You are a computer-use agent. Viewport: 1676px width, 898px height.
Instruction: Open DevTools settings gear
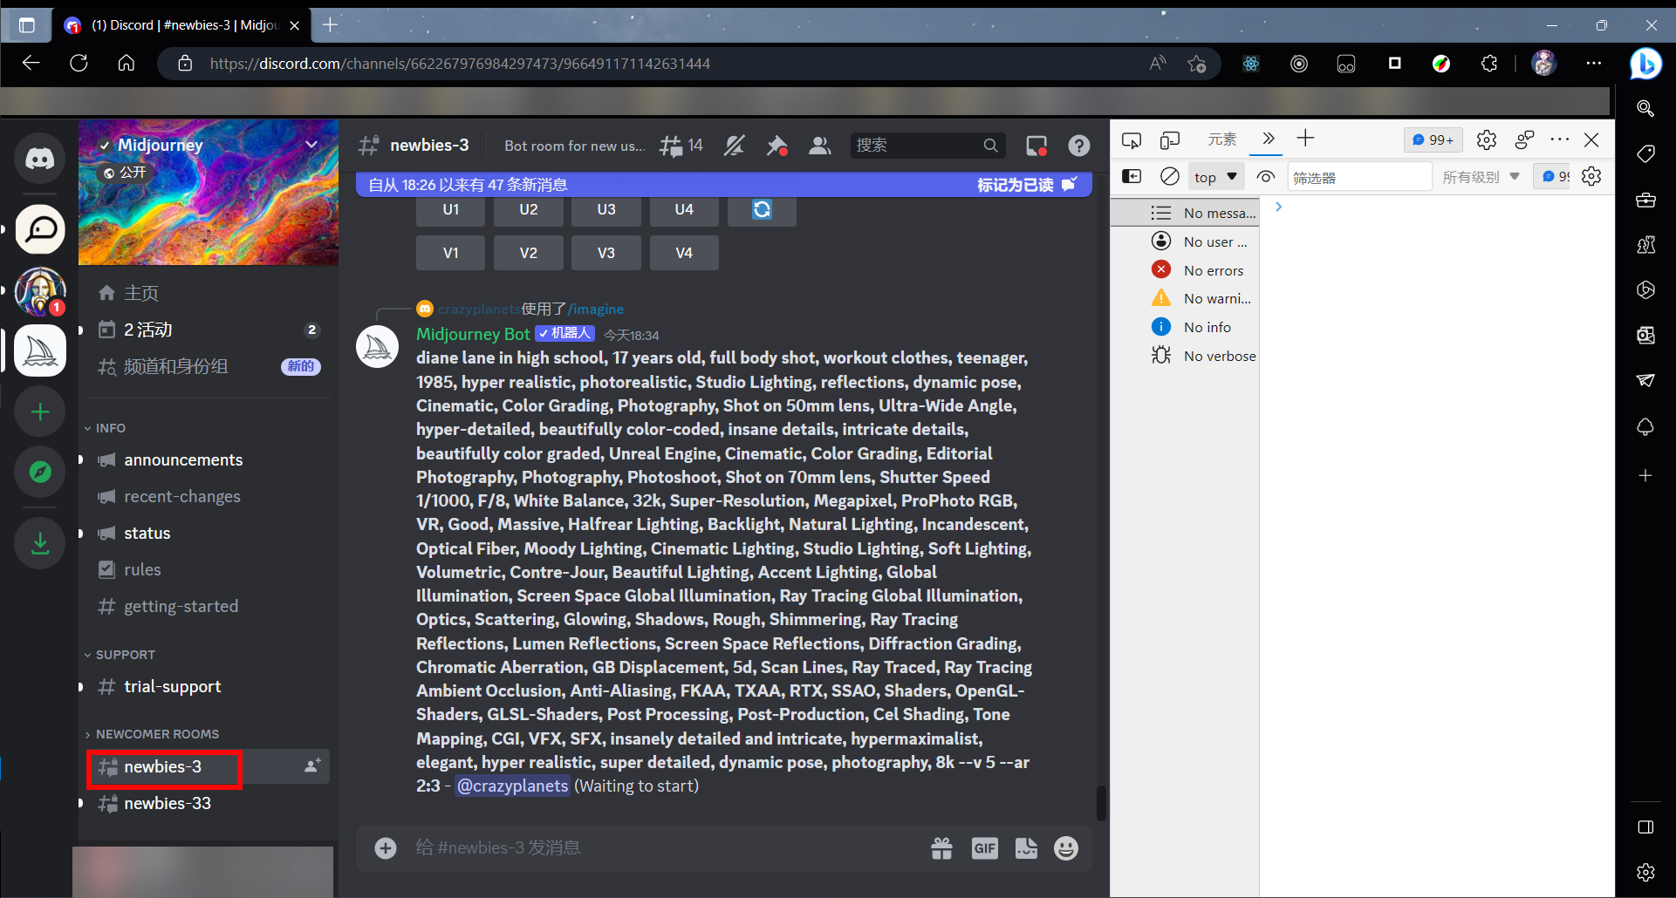click(x=1487, y=139)
